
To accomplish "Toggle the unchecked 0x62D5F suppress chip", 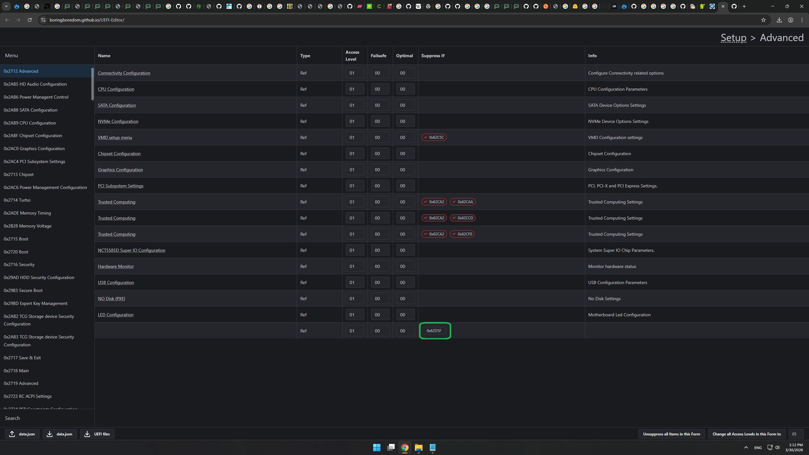I will pos(434,331).
